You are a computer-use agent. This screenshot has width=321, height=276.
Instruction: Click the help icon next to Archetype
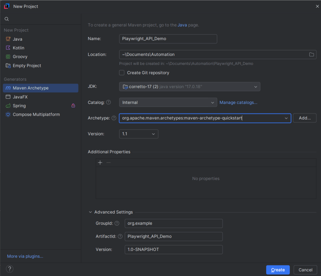pos(114,118)
